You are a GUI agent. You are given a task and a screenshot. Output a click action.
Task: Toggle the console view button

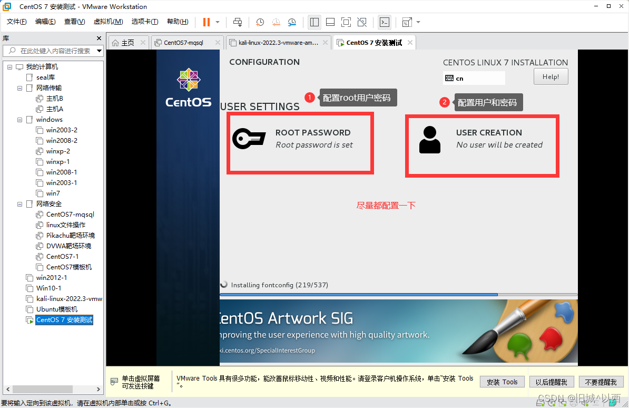[x=384, y=22]
